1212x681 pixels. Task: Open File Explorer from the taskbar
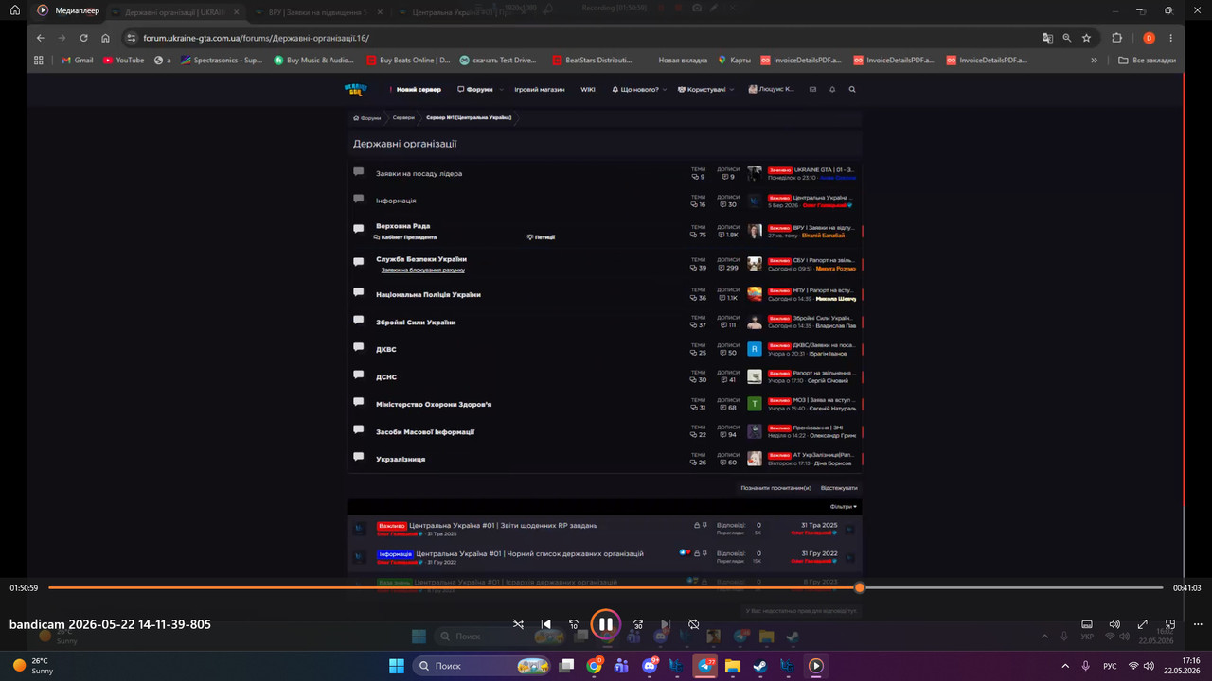[733, 665]
